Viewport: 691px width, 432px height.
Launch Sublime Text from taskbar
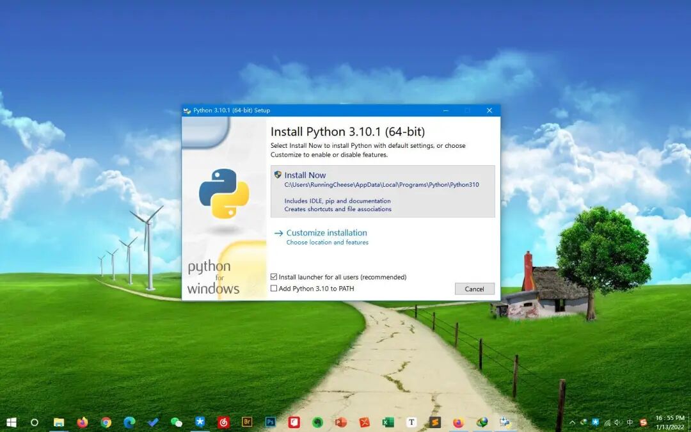click(435, 422)
